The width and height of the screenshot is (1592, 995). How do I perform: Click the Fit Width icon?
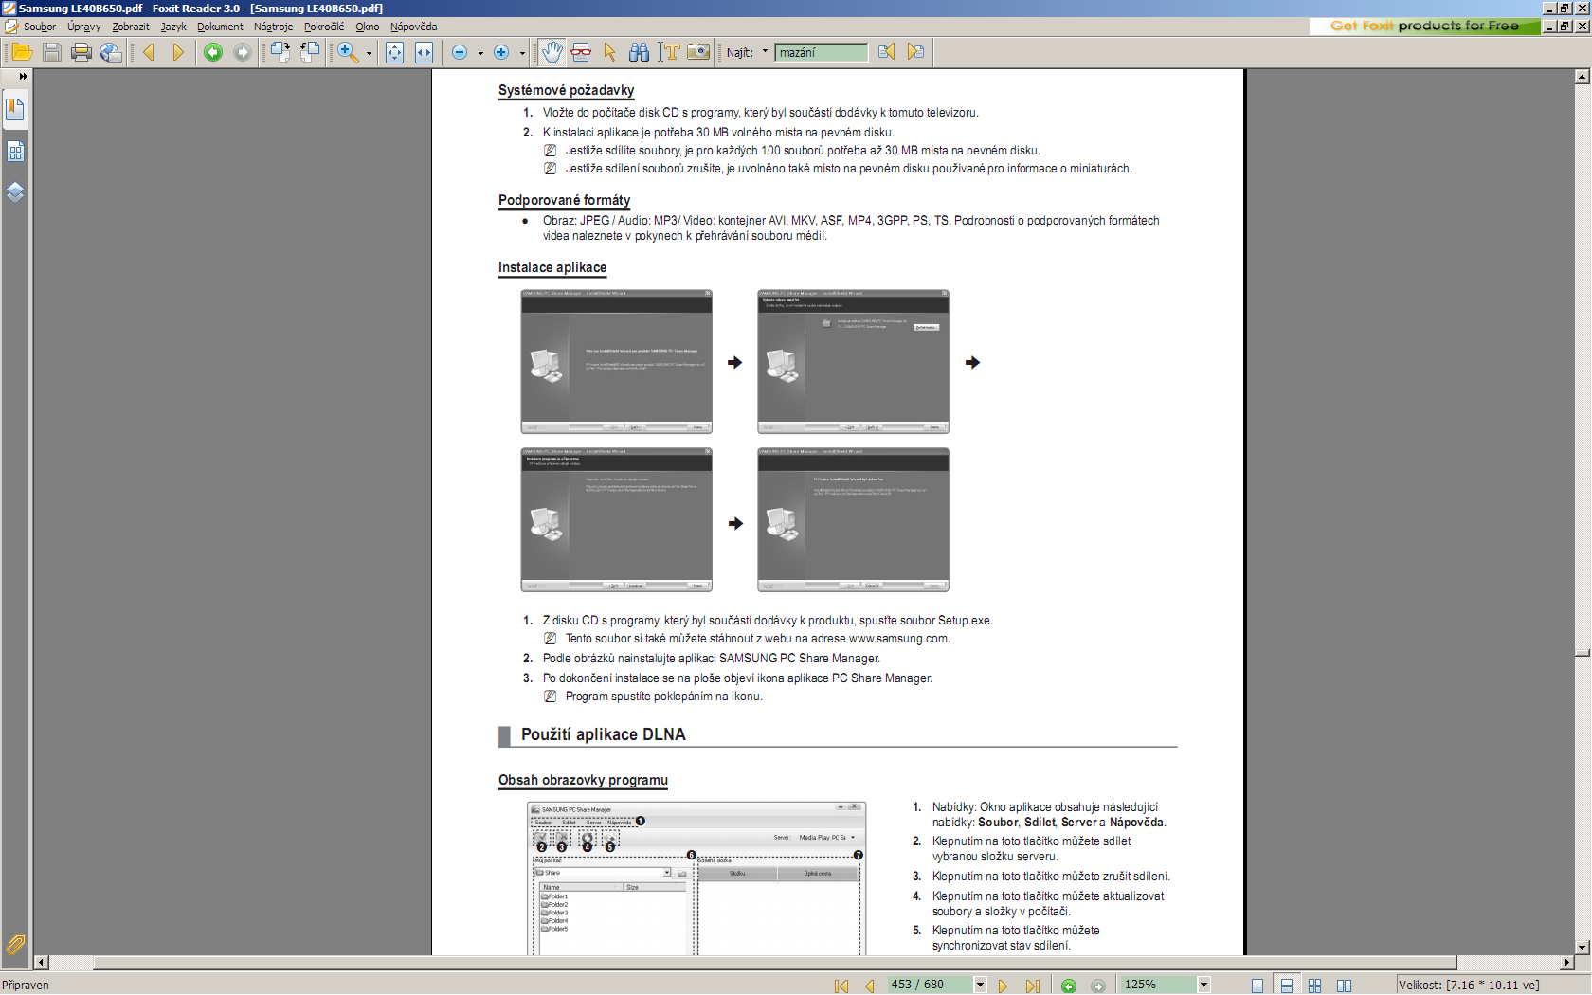[425, 52]
